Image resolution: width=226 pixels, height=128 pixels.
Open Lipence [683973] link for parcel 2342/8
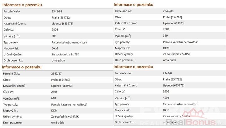coord(174,86)
